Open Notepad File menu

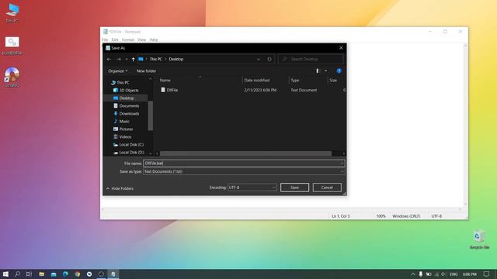tap(105, 40)
